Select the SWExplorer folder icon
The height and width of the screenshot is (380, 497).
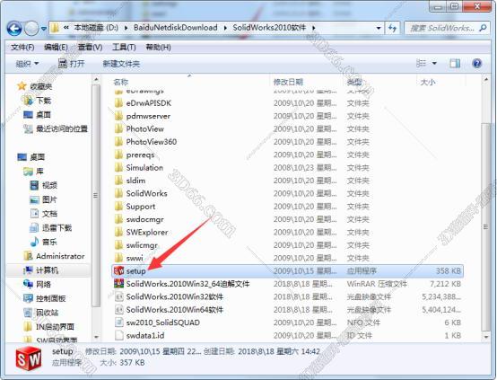[118, 232]
